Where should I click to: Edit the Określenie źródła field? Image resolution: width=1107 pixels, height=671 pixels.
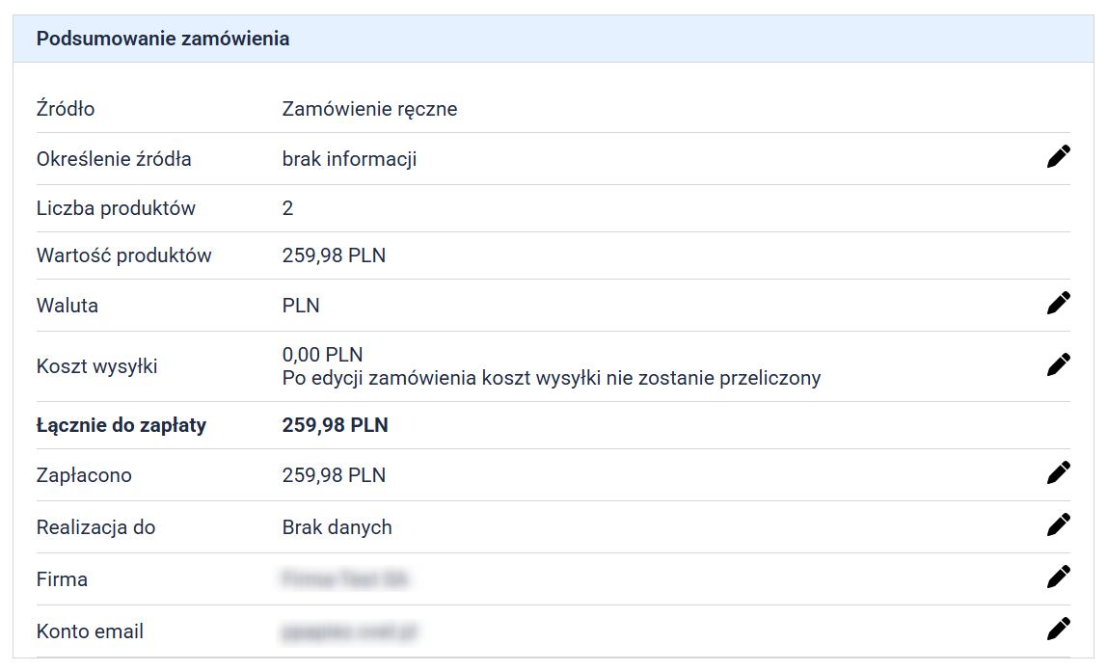pos(1058,157)
